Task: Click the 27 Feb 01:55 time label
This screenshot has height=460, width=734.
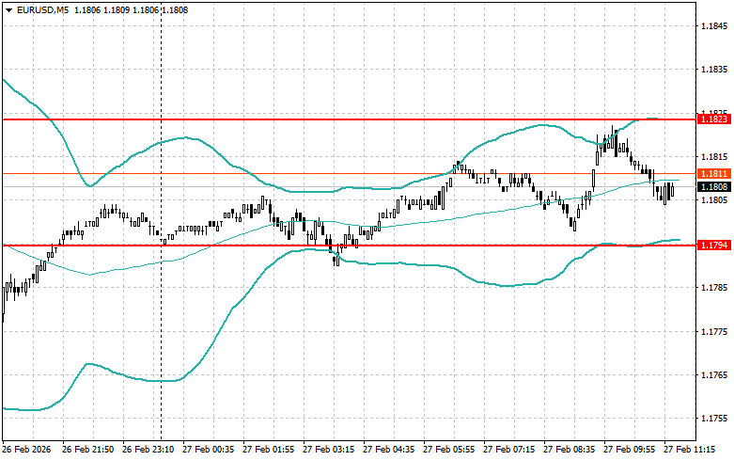Action: (x=268, y=449)
